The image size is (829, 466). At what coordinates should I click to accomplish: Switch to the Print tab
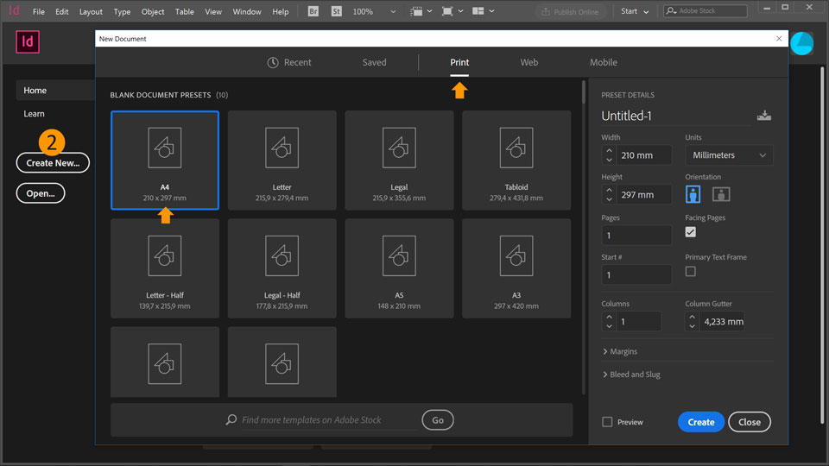click(459, 62)
